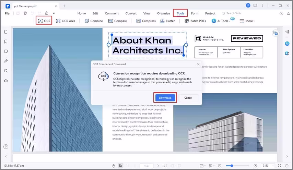Click the About Khan Architects Inc. heading
The height and width of the screenshot is (170, 293).
148,45
